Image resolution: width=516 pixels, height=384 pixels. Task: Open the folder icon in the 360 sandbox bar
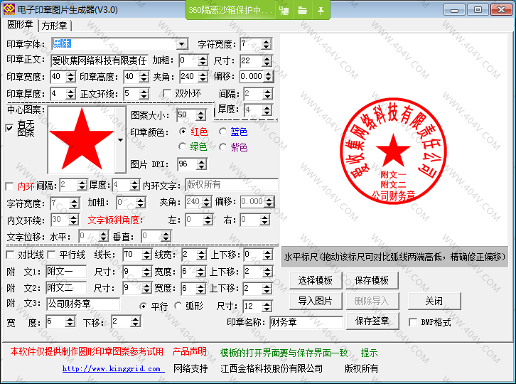pos(303,11)
